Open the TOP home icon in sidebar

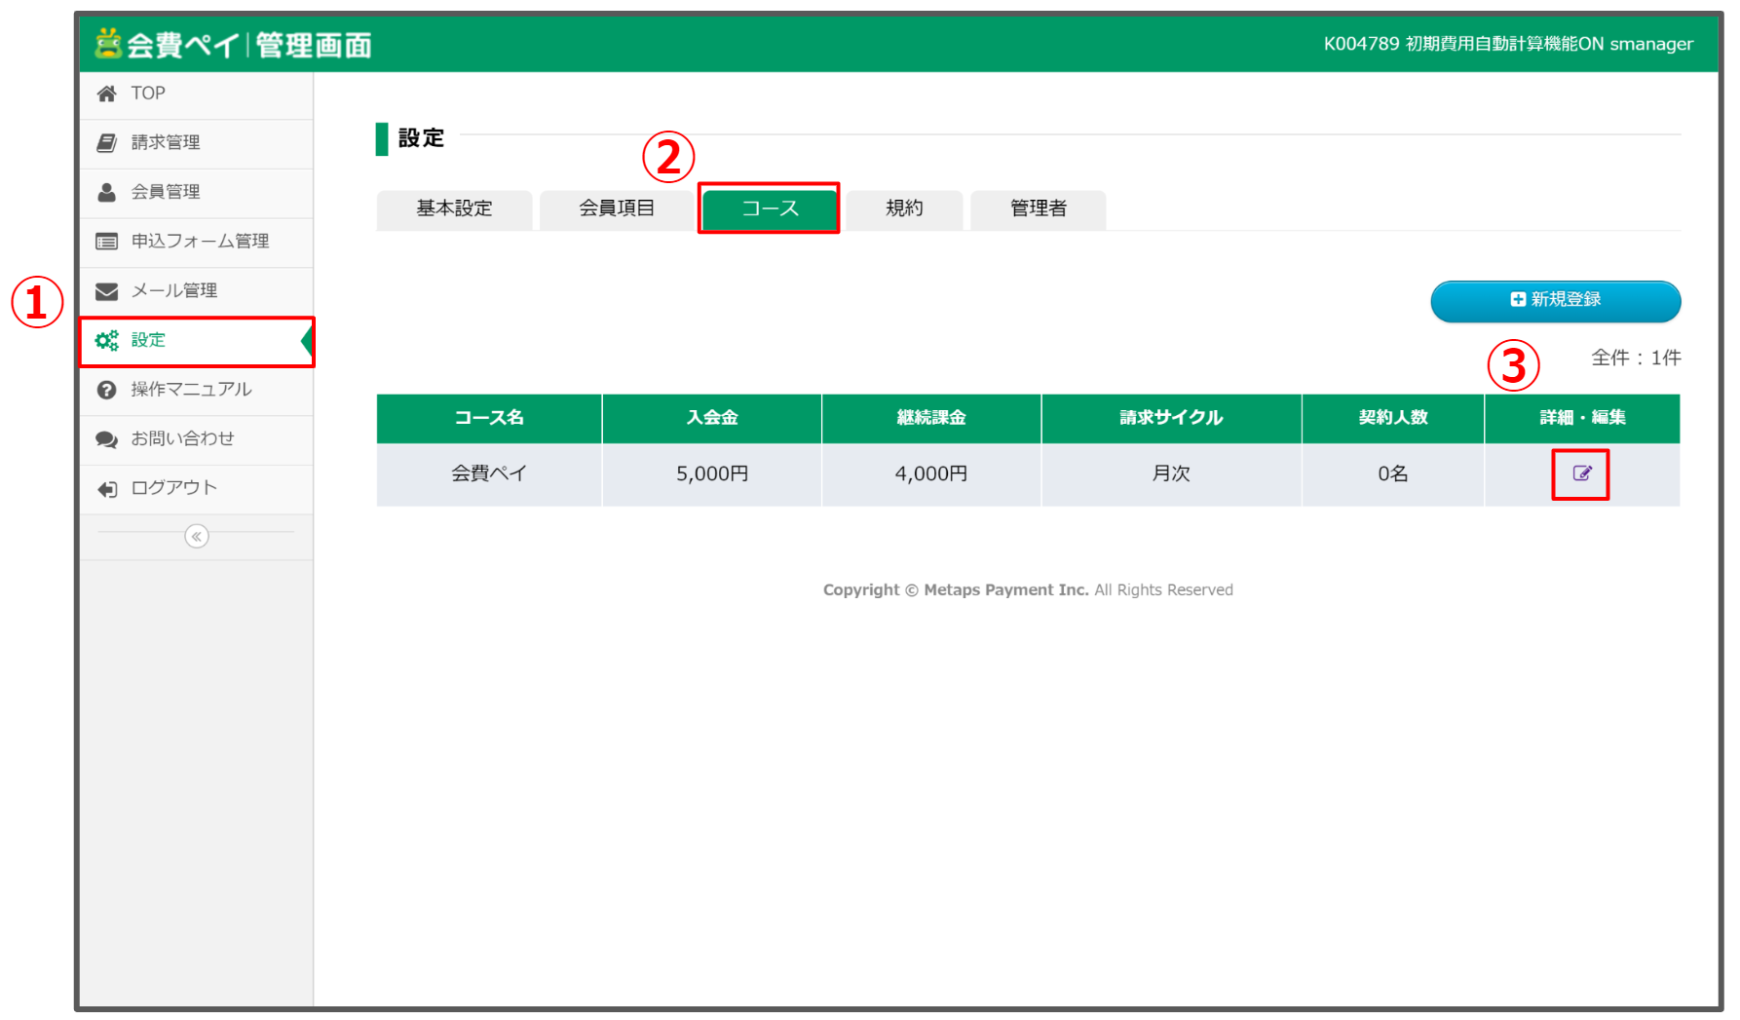pyautogui.click(x=107, y=93)
